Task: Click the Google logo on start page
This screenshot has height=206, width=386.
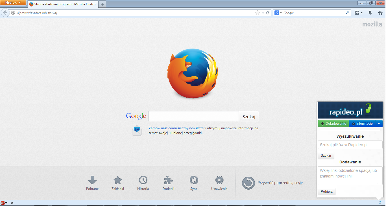Action: coord(136,116)
